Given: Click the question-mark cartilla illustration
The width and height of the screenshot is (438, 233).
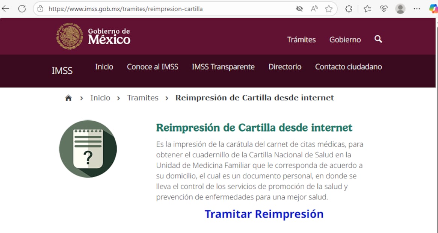Looking at the screenshot, I should (x=88, y=149).
